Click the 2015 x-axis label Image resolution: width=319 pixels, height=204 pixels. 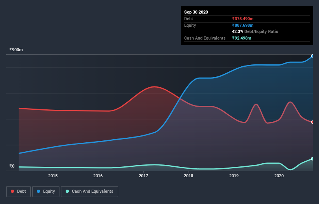pyautogui.click(x=53, y=176)
